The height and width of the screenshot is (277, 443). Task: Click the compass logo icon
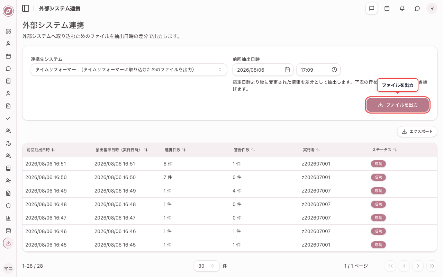pyautogui.click(x=8, y=11)
